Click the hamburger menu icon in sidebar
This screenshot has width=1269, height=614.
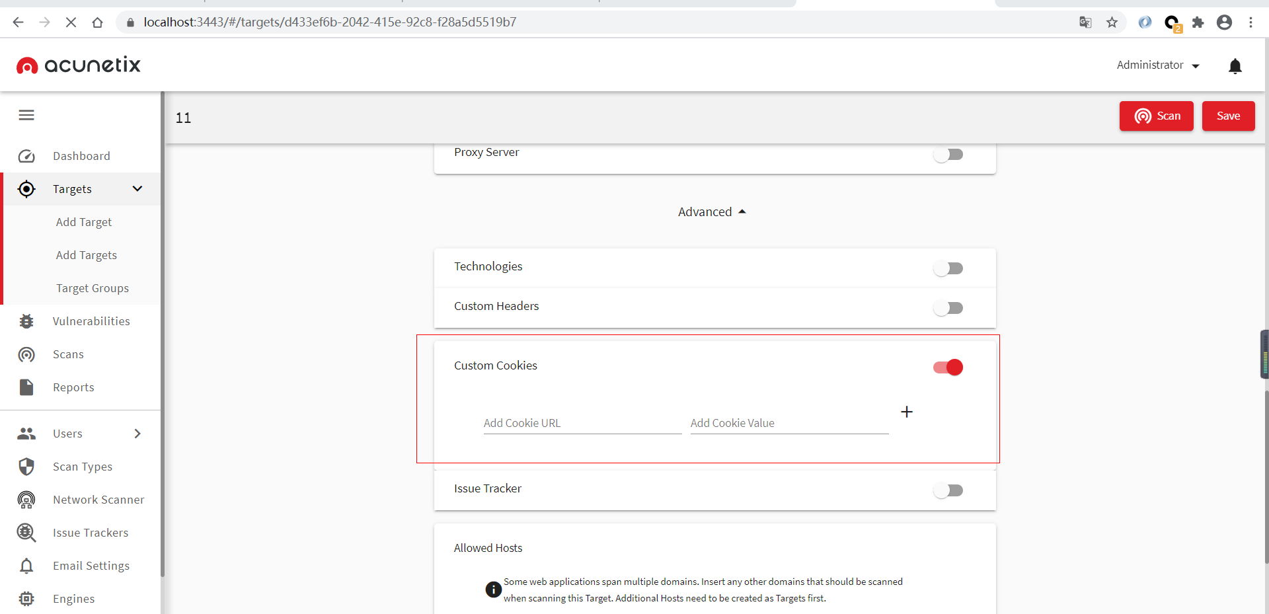tap(26, 116)
